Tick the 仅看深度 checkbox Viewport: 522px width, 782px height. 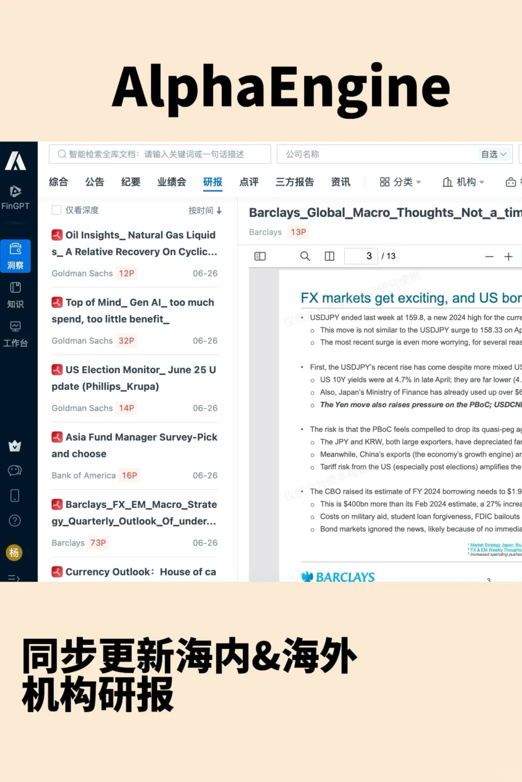57,210
